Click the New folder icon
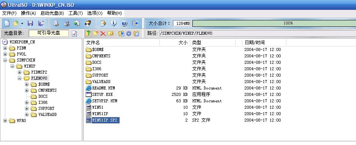Image resolution: width=356 pixels, height=145 pixels. coord(95,34)
